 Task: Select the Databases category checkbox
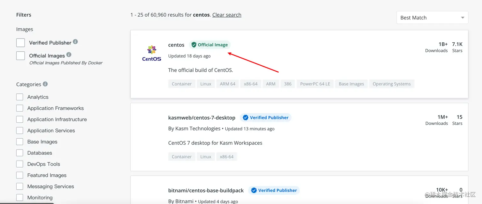tap(20, 153)
